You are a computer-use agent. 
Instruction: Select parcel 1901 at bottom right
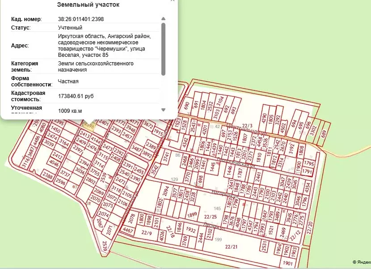(x=288, y=264)
